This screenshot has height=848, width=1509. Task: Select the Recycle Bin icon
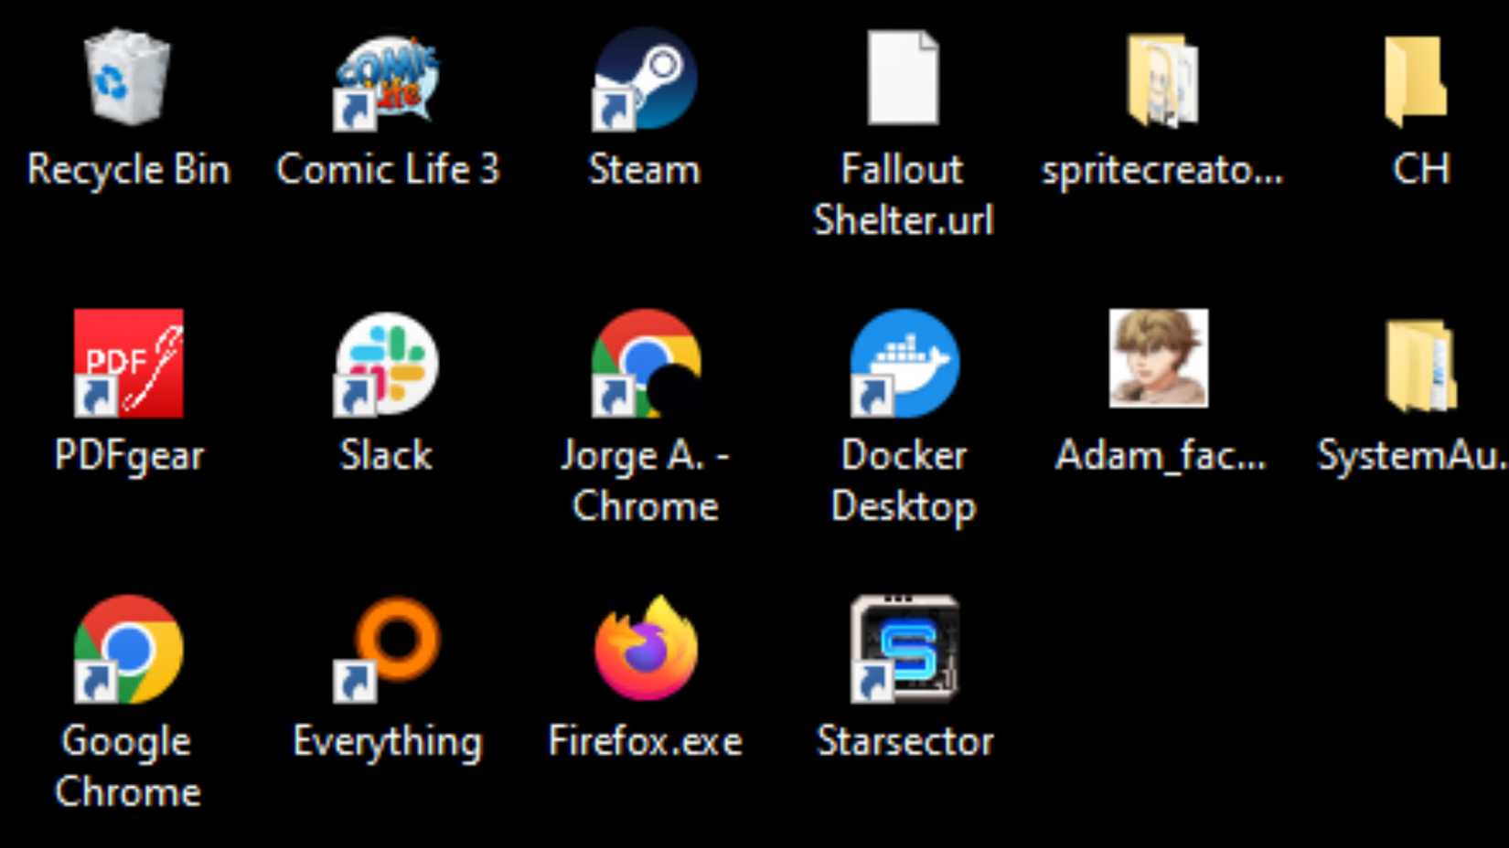point(127,78)
